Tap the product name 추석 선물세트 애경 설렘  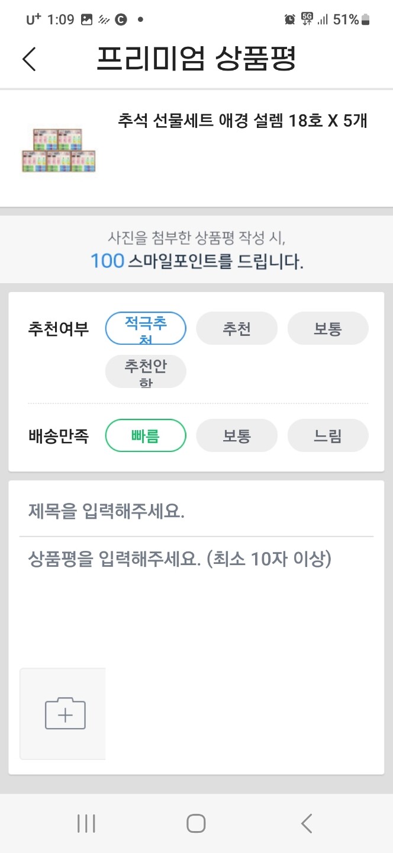tap(243, 121)
